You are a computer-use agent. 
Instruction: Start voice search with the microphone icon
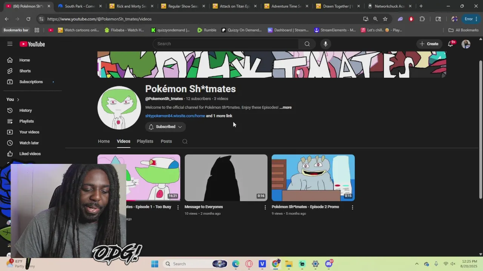pos(325,44)
